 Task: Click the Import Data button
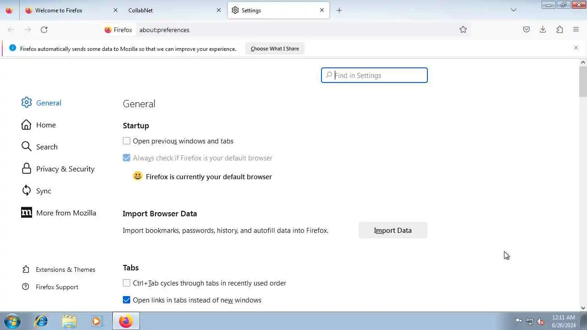[393, 231]
